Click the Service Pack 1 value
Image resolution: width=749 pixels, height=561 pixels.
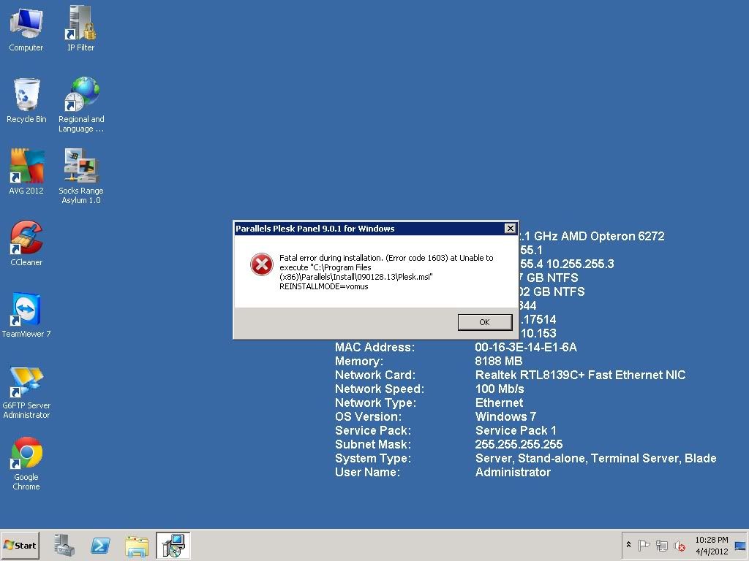point(516,430)
